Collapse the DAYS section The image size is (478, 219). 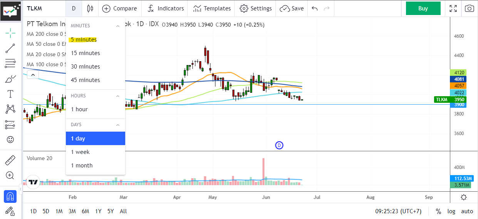(x=118, y=125)
